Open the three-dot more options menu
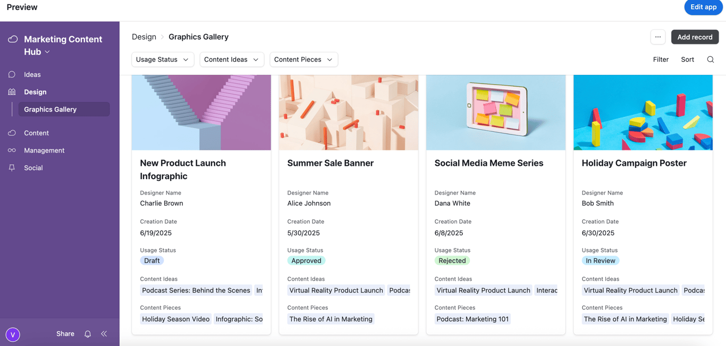The image size is (726, 346). pos(658,37)
